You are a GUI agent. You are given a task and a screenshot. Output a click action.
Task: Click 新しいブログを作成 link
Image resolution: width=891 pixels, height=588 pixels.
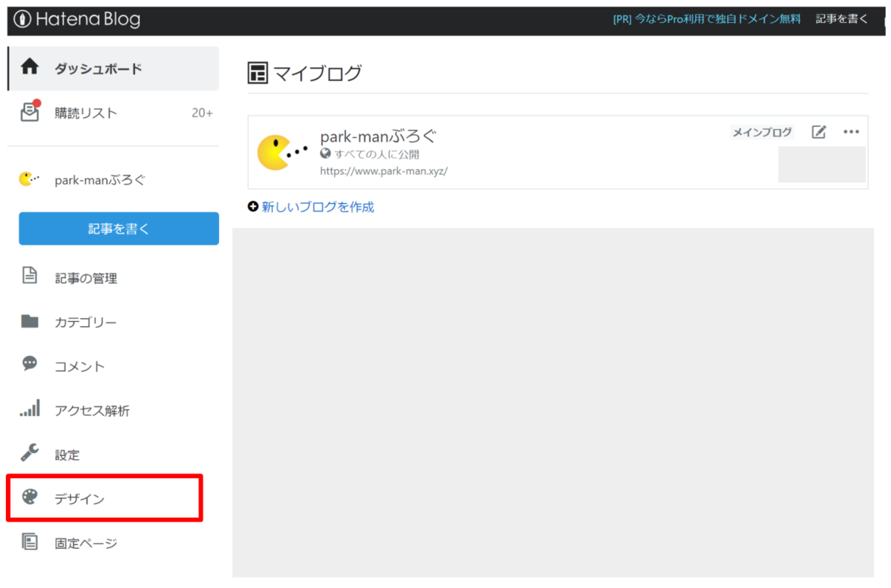click(318, 207)
